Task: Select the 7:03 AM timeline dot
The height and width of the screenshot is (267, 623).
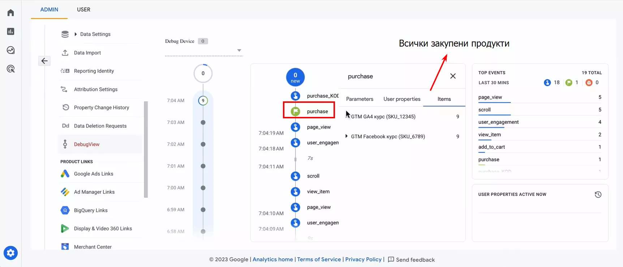Action: (203, 122)
